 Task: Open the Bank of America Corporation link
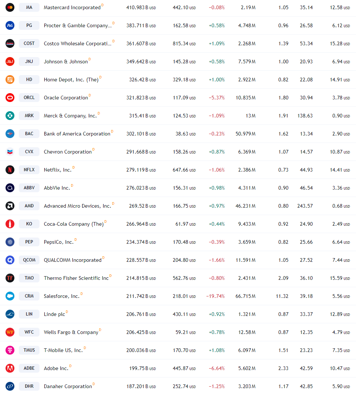[x=77, y=134]
